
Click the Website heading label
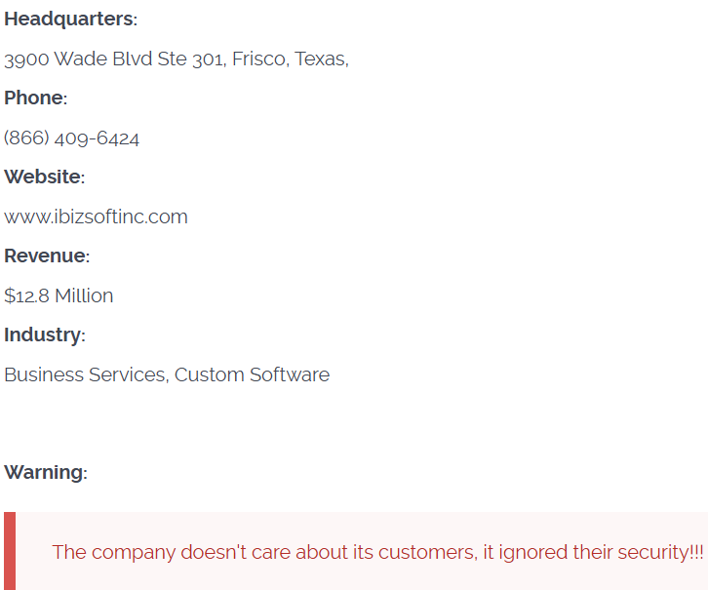click(43, 177)
